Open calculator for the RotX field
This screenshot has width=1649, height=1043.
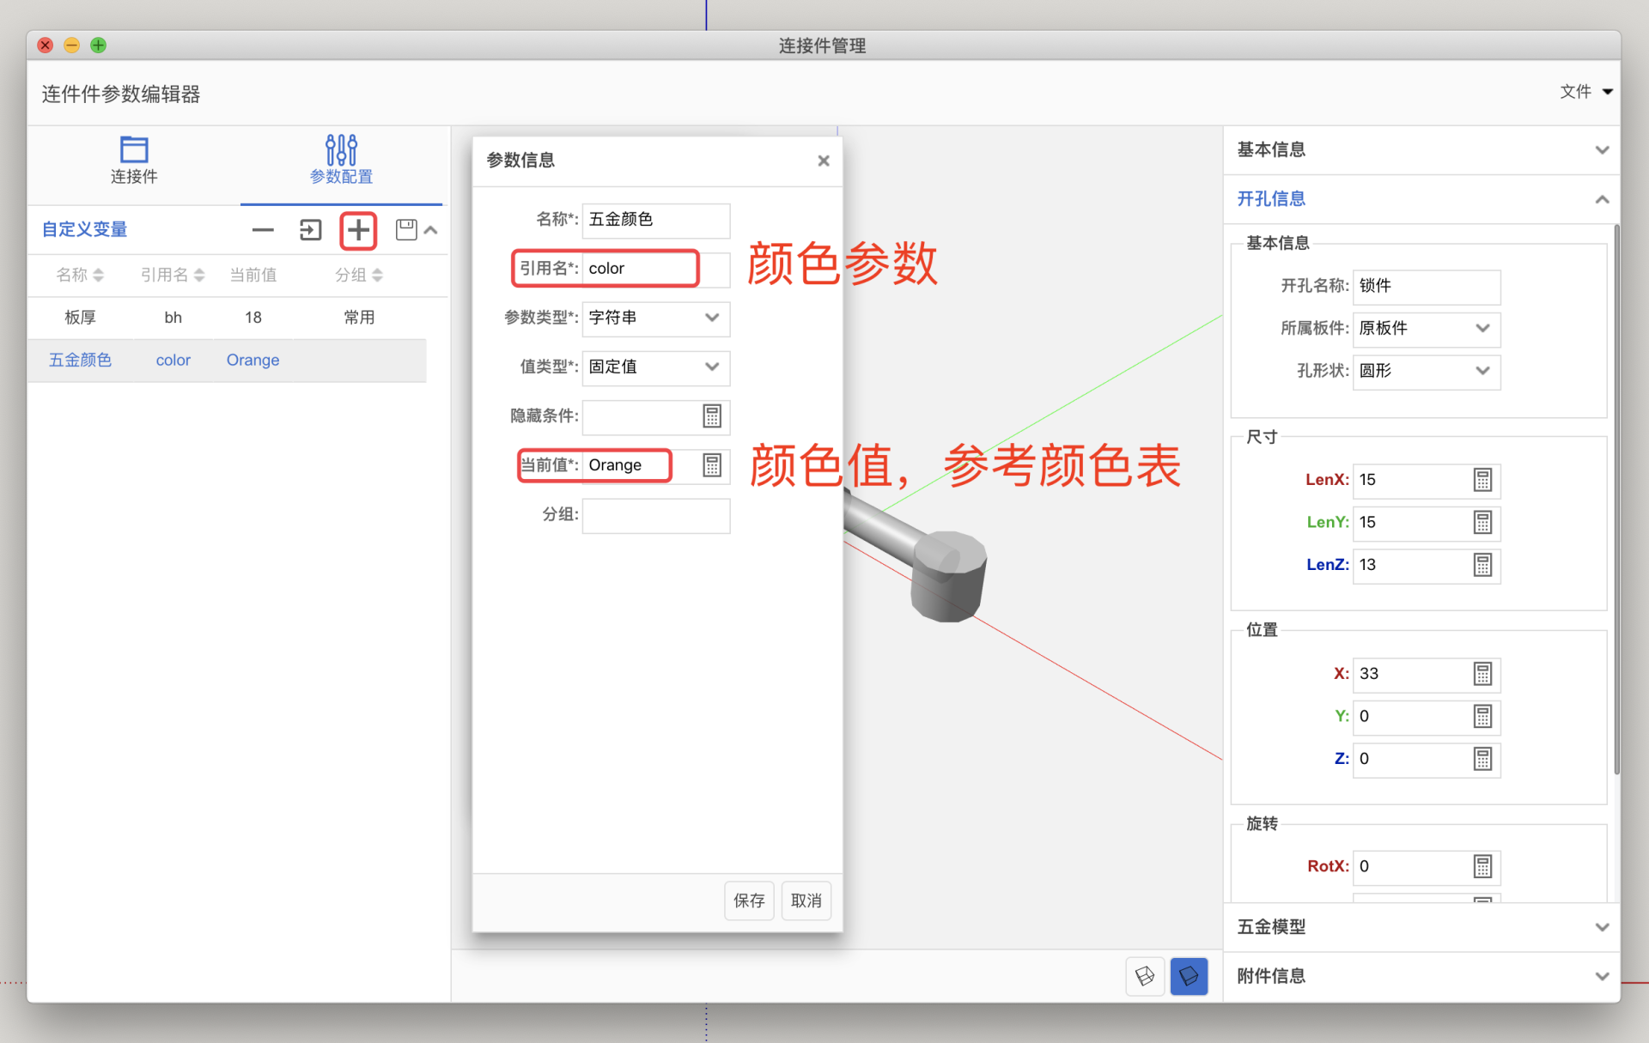(x=1482, y=867)
